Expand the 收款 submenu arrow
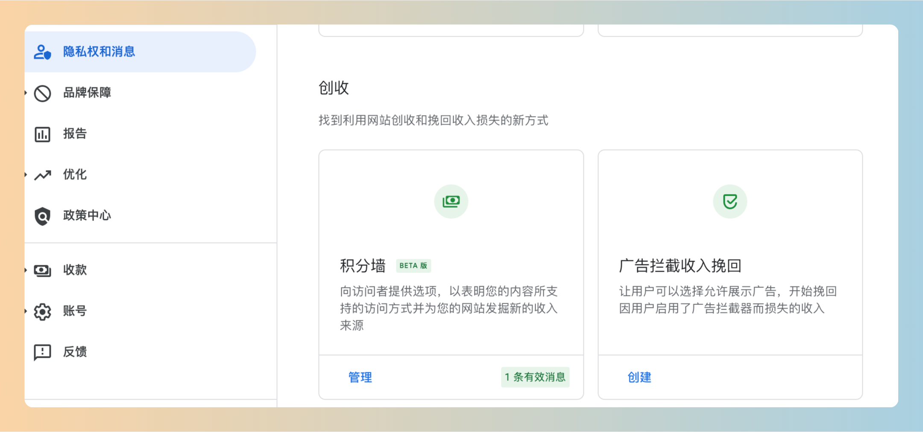The height and width of the screenshot is (432, 923). [26, 270]
